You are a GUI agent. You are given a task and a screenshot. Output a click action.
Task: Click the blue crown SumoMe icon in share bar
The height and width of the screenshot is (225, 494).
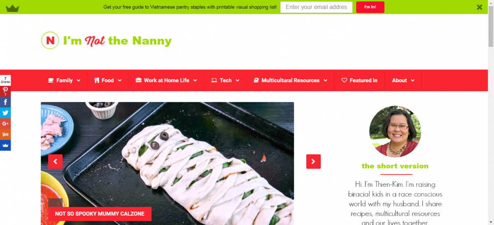(5, 145)
